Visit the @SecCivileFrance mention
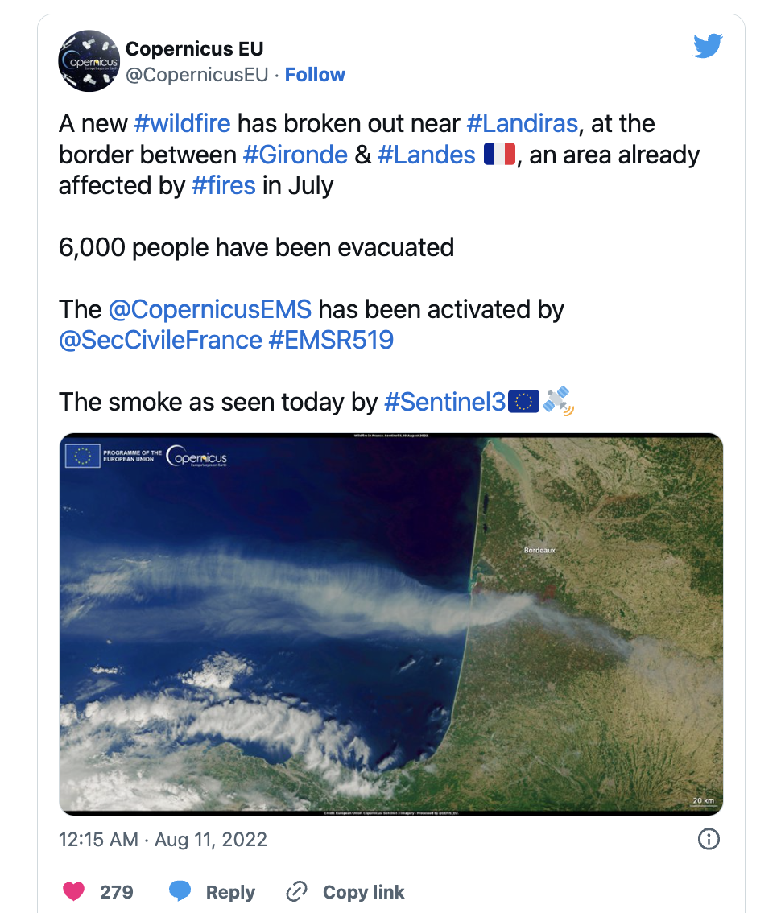781x913 pixels. click(161, 340)
